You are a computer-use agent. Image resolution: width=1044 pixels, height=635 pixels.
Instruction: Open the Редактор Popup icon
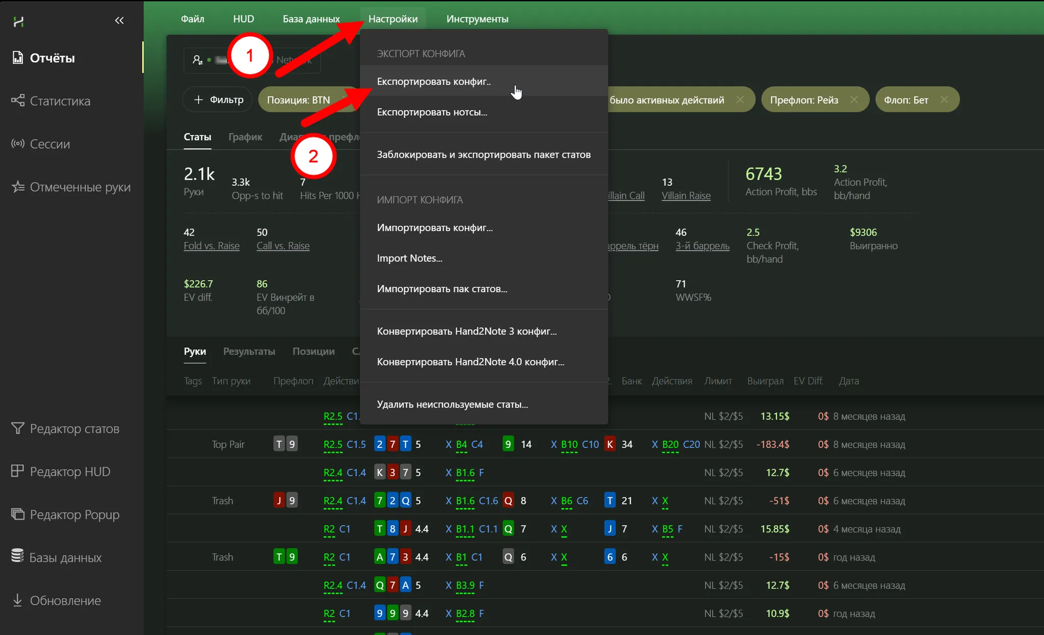(x=18, y=514)
